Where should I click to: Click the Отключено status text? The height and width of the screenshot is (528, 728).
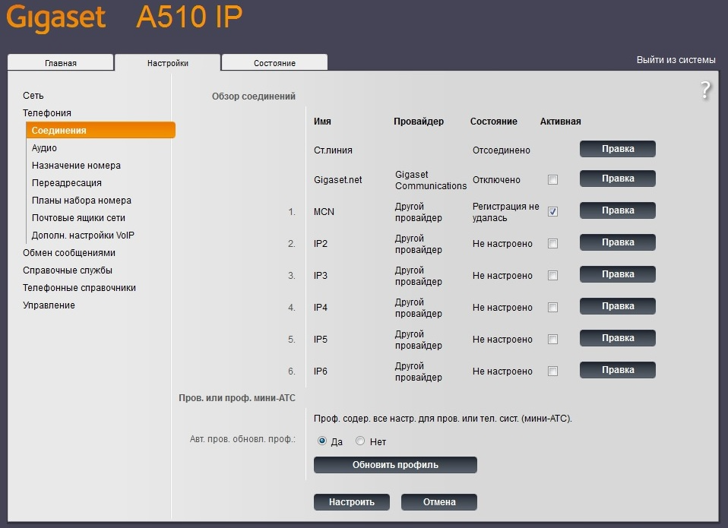tap(496, 179)
